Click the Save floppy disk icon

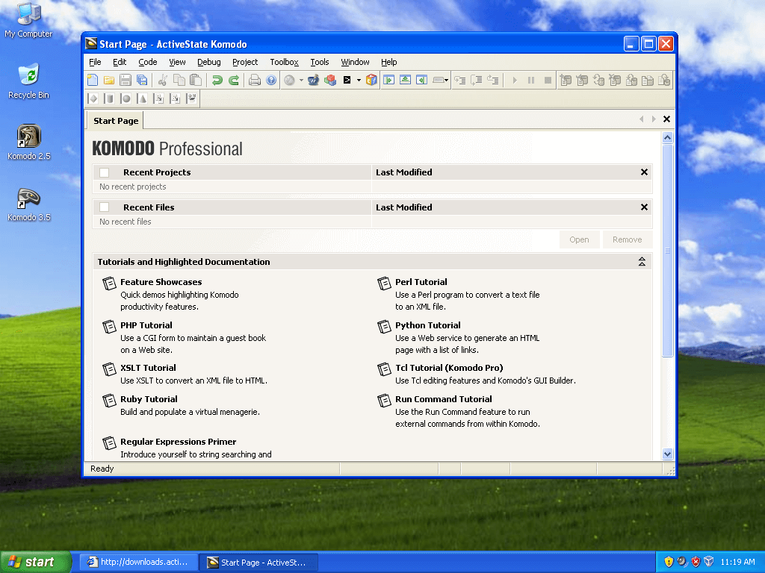coord(126,80)
